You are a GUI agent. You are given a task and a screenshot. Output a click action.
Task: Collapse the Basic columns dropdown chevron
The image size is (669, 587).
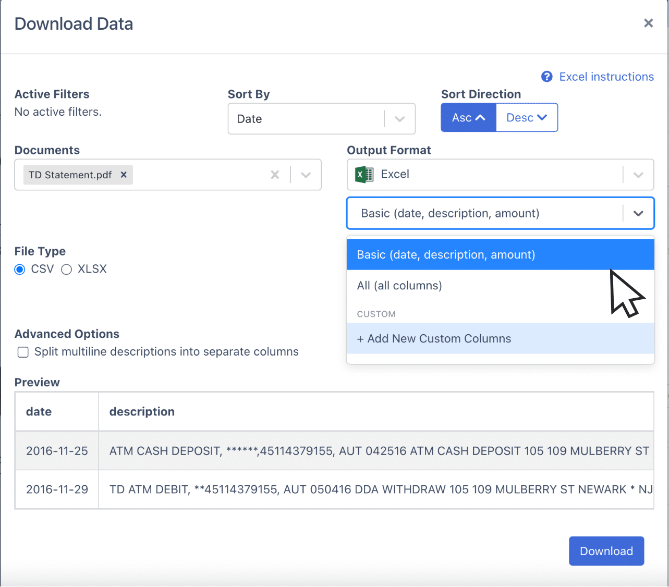point(638,213)
